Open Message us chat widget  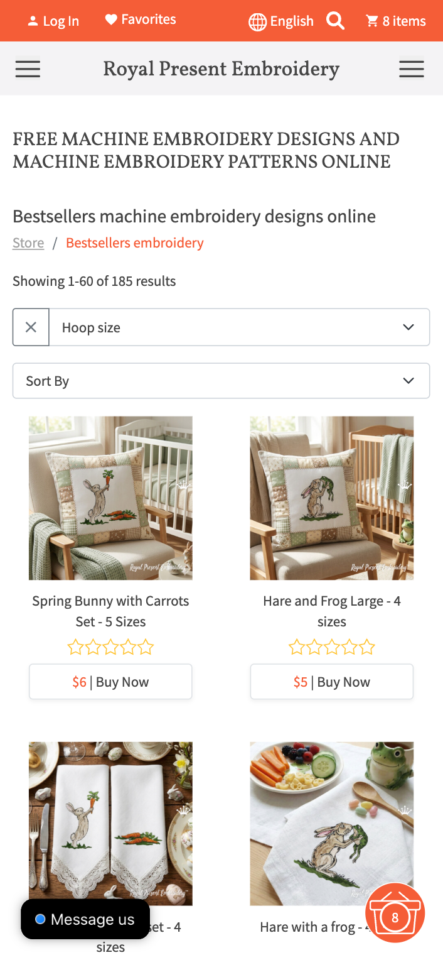pyautogui.click(x=85, y=919)
